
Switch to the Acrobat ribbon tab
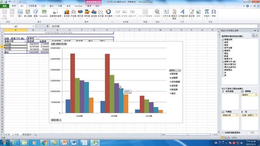pyautogui.click(x=78, y=6)
